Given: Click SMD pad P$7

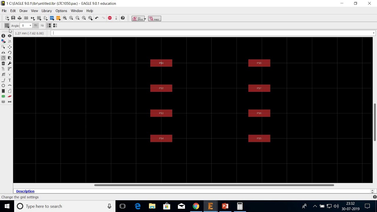Looking at the screenshot, I should tap(259, 88).
